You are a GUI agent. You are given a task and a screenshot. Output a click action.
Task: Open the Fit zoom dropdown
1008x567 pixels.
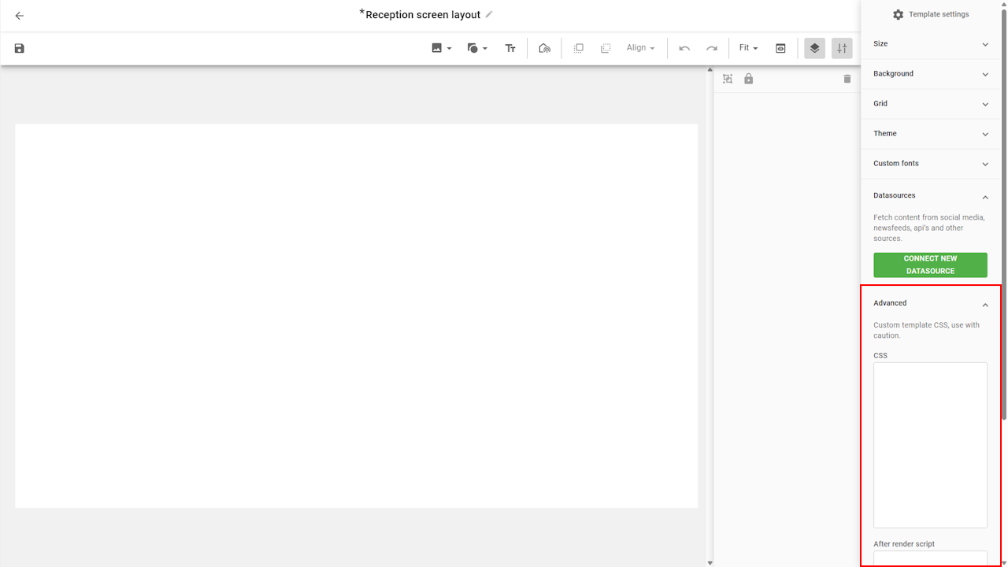[x=748, y=48]
